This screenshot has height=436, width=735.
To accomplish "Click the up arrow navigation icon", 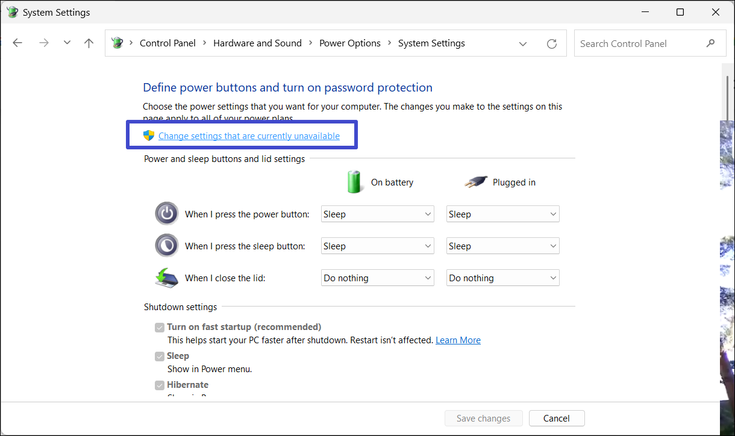I will coord(89,43).
